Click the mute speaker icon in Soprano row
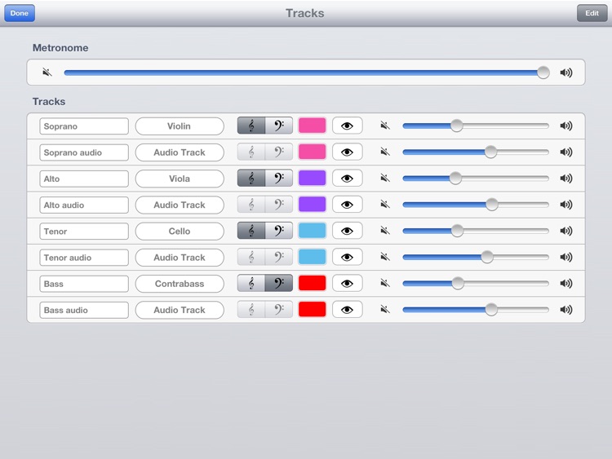This screenshot has width=612, height=459. point(385,126)
